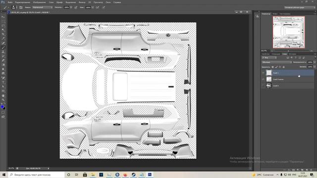Select the Eyedropper tool
Screen dimensions: 317x178
(3, 39)
